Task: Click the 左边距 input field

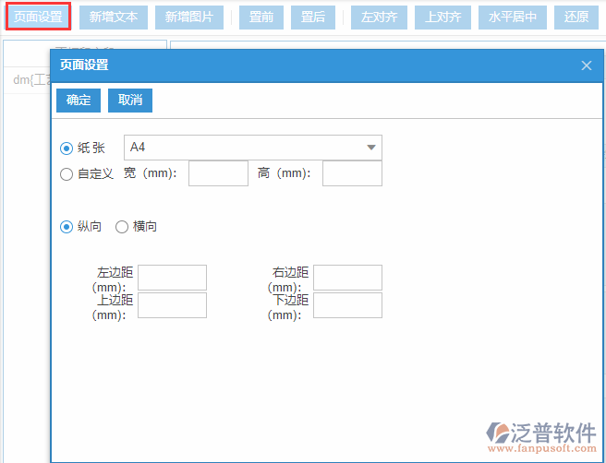Action: point(173,278)
